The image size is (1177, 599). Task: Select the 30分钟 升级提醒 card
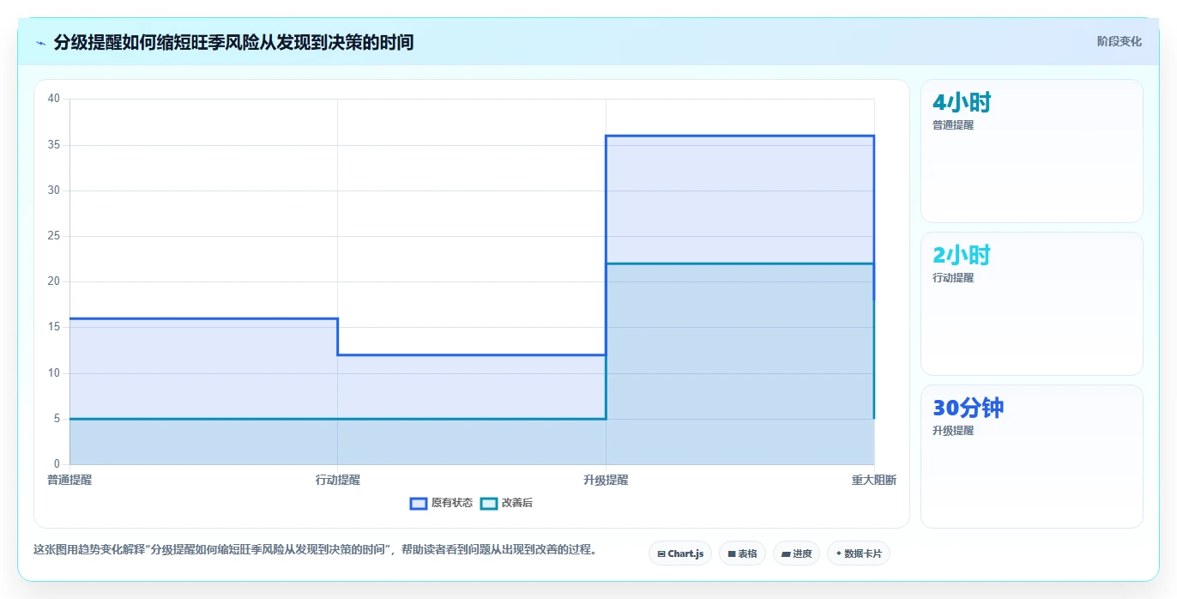pos(1031,457)
